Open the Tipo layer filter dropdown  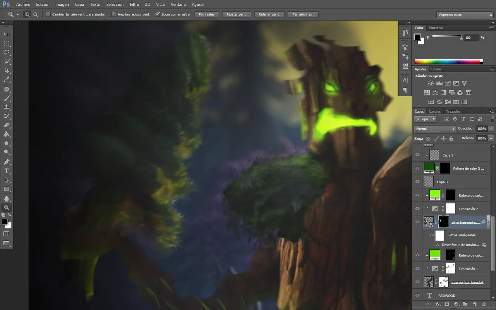[x=425, y=119]
